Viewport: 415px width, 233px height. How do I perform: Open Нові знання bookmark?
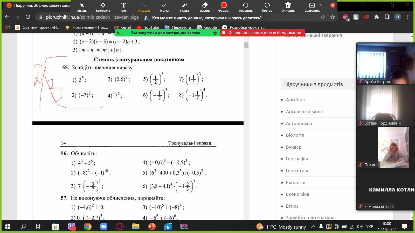click(x=87, y=27)
